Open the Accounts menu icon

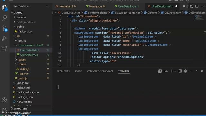point(4,100)
